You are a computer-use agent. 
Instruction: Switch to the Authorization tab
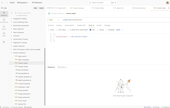click(x=69, y=25)
